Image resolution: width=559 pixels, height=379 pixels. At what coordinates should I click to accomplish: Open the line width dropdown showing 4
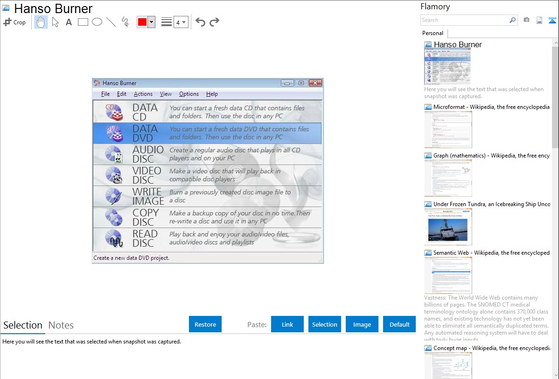point(181,22)
